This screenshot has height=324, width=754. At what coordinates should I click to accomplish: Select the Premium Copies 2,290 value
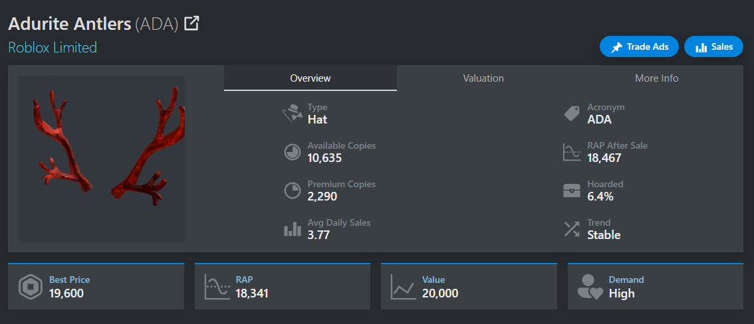pyautogui.click(x=322, y=197)
